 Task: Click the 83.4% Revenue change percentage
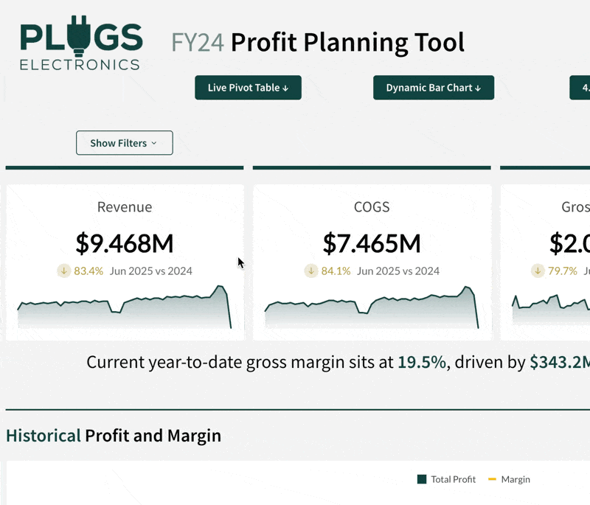[88, 271]
